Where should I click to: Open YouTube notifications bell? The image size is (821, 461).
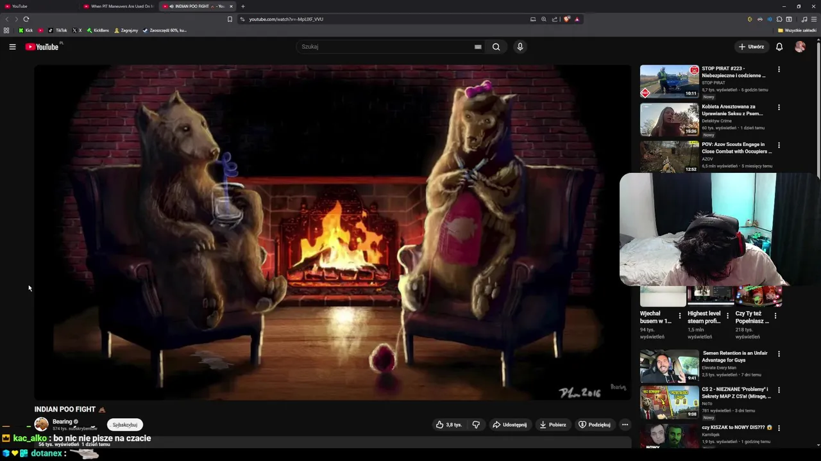[x=779, y=47]
